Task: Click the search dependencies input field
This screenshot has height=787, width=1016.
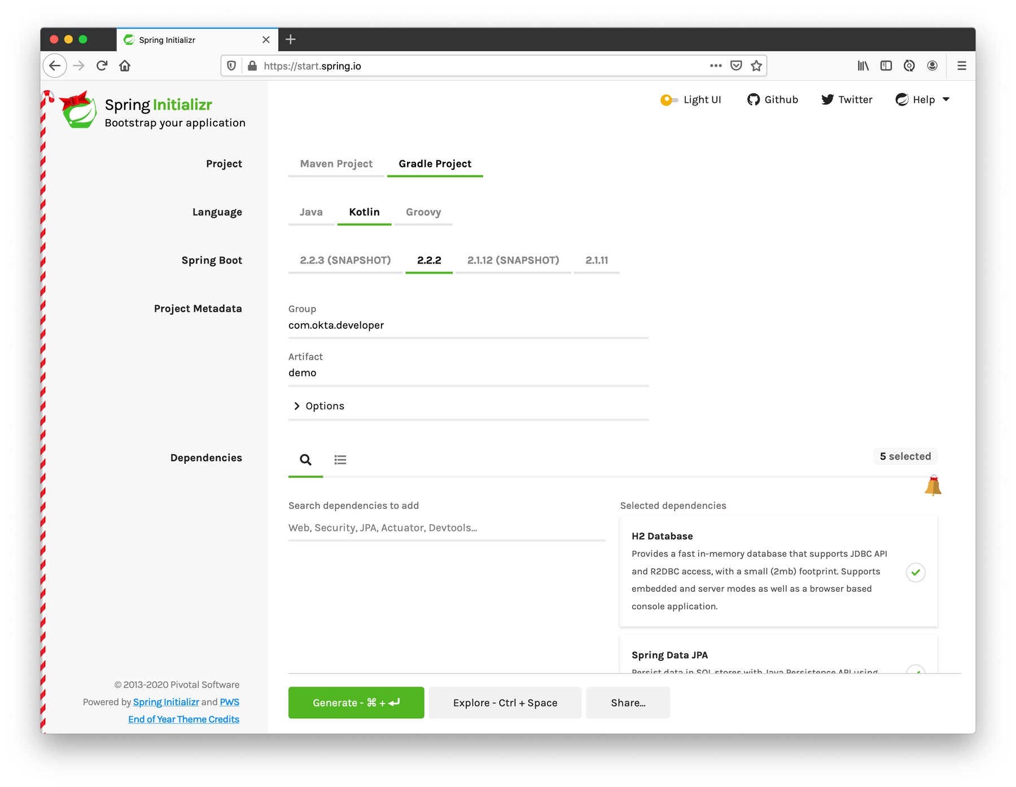Action: pyautogui.click(x=446, y=528)
